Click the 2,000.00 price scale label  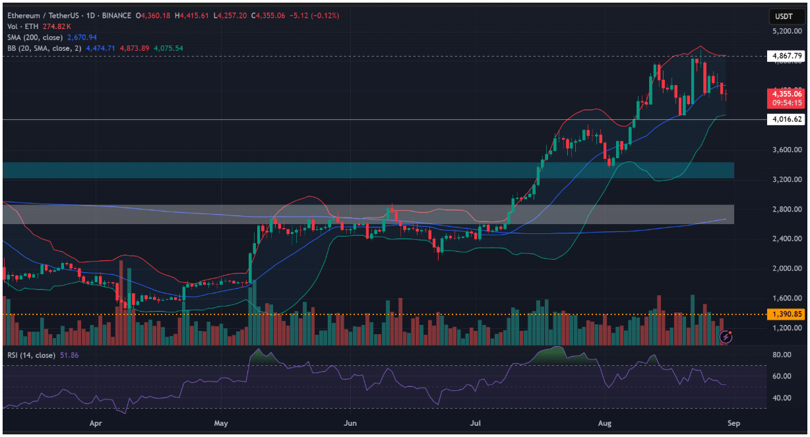(786, 268)
